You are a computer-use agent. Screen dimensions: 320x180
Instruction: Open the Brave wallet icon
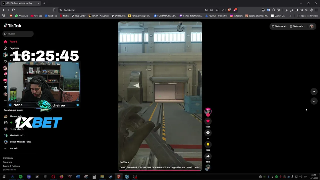(301, 10)
